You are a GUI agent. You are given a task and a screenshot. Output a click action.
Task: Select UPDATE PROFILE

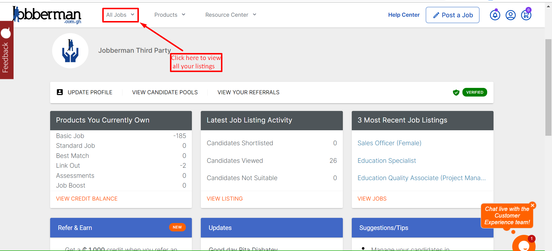[90, 92]
